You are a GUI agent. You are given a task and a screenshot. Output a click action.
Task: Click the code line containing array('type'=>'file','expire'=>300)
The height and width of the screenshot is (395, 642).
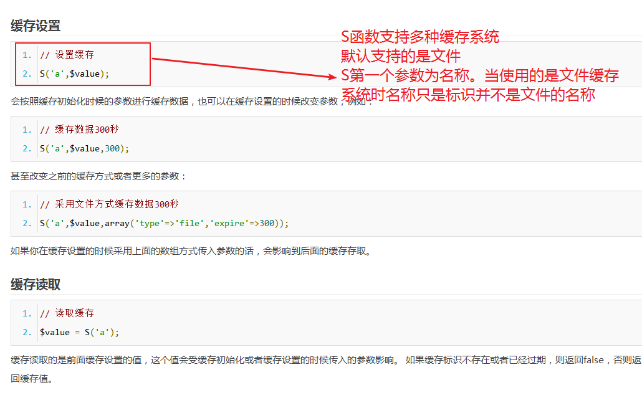(x=165, y=223)
